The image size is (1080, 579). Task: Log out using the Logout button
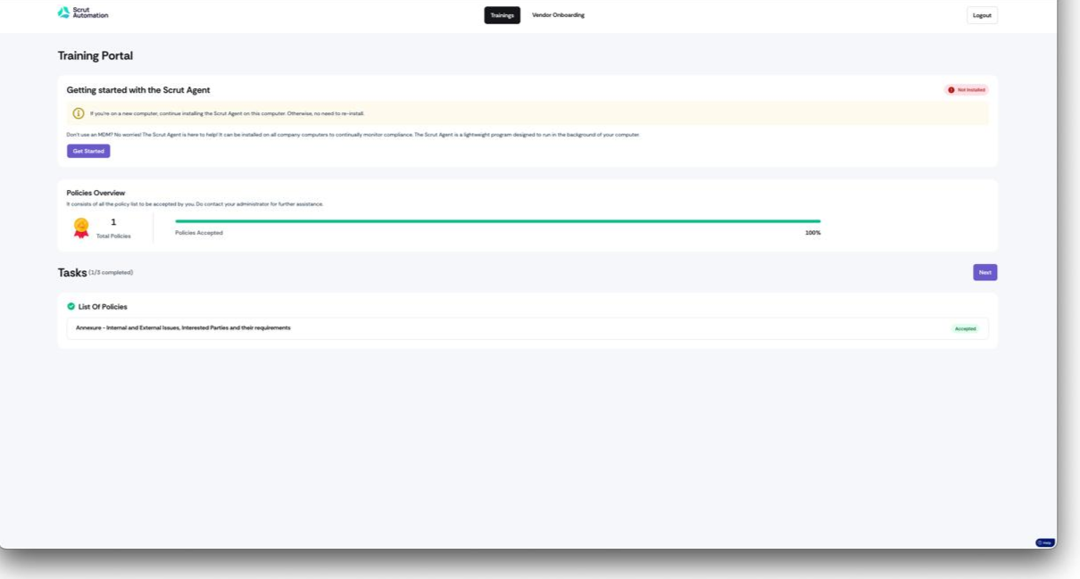coord(982,15)
